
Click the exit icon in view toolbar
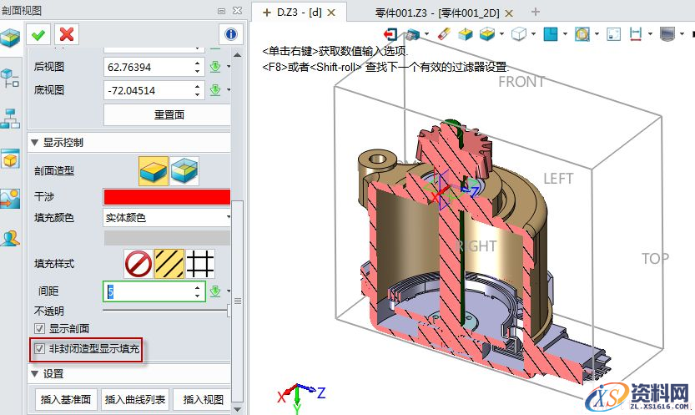point(390,34)
